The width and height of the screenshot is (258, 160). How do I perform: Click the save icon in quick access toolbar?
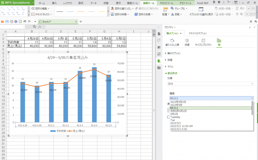tap(7, 22)
